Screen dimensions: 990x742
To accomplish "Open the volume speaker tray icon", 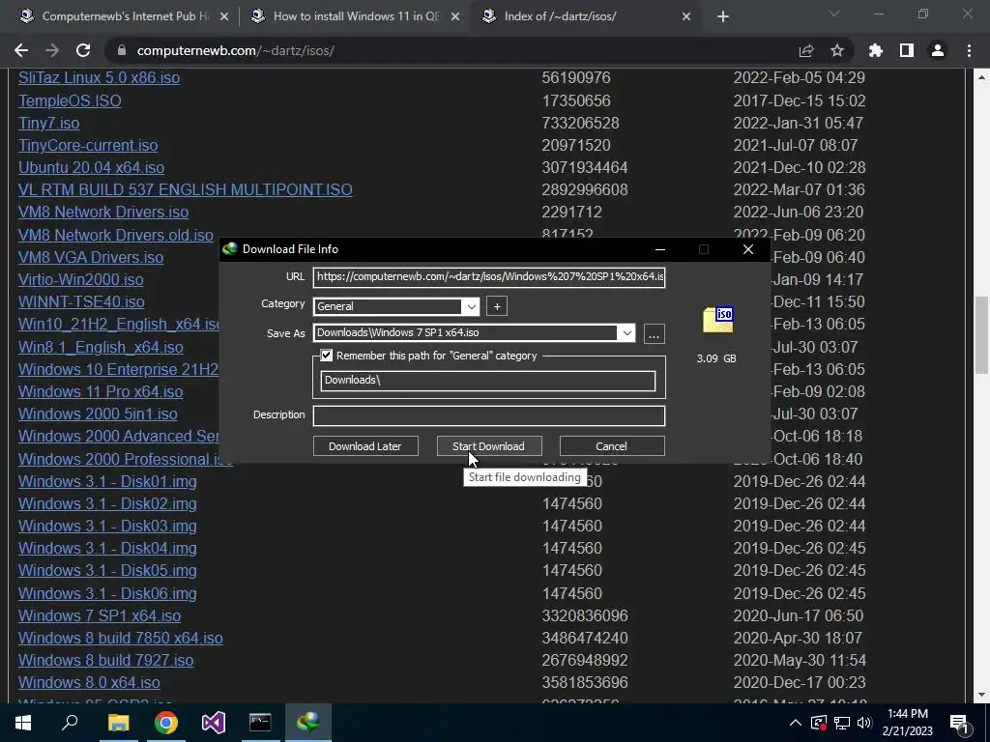I will pos(864,723).
